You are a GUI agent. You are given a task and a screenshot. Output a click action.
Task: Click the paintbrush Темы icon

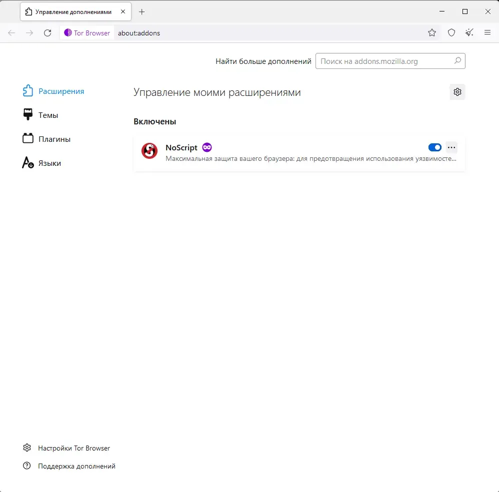click(28, 114)
